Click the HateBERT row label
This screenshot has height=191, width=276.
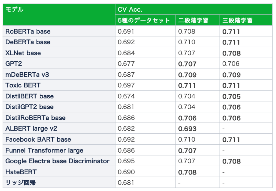(x=21, y=172)
